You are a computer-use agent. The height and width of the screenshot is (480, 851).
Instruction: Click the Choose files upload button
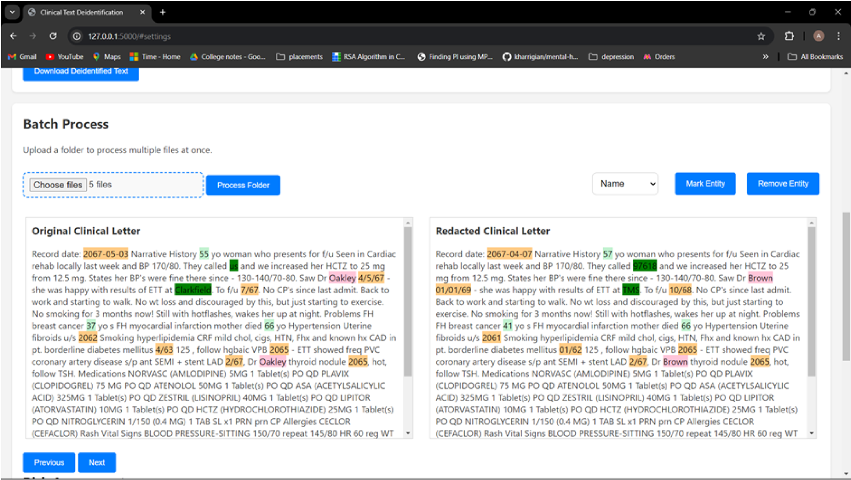click(x=57, y=185)
